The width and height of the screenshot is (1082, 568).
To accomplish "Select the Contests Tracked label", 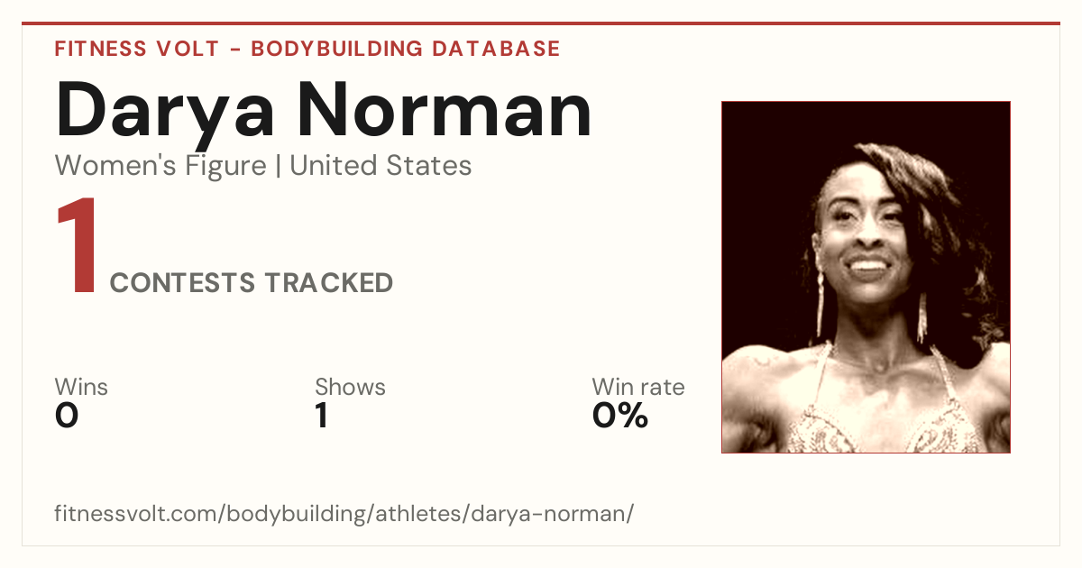I will 252,283.
